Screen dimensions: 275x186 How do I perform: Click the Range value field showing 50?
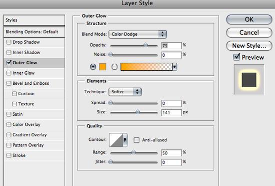pyautogui.click(x=171, y=153)
